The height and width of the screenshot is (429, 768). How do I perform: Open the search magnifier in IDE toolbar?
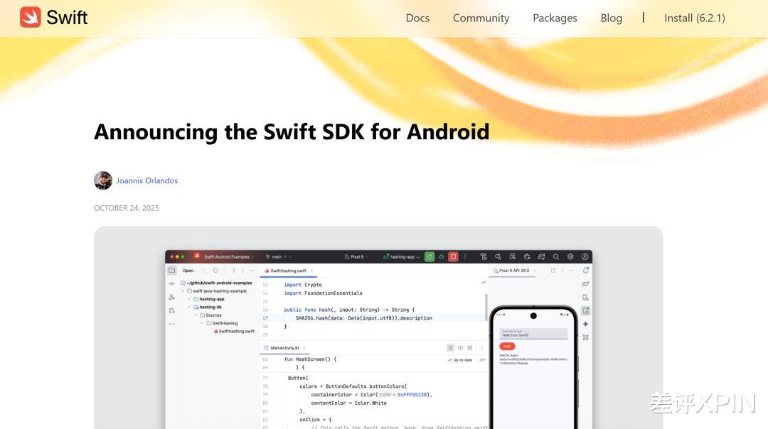coord(556,256)
